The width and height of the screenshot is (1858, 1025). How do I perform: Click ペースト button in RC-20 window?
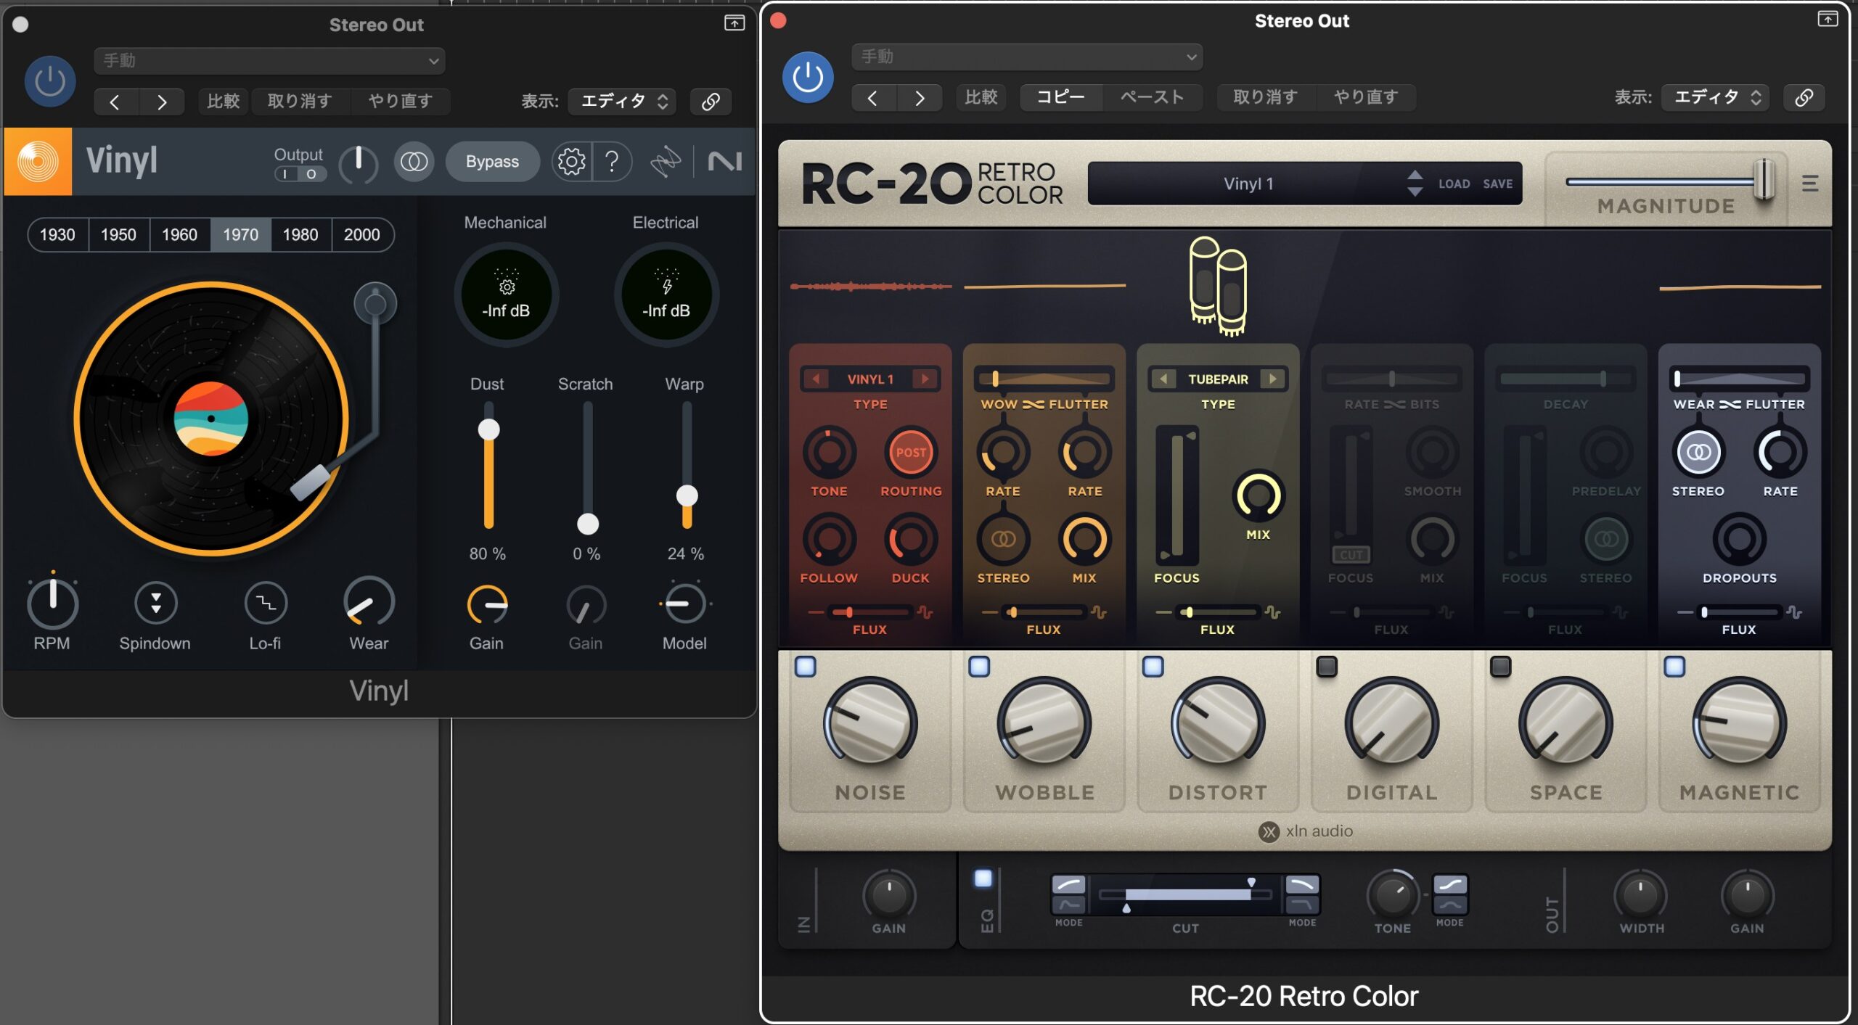(x=1152, y=97)
